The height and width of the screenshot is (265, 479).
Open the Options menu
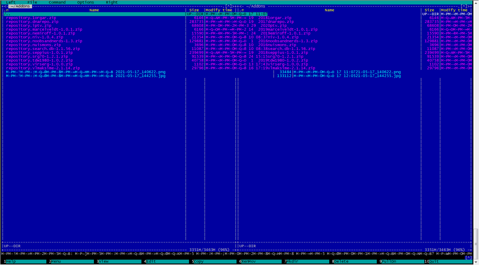tap(85, 2)
